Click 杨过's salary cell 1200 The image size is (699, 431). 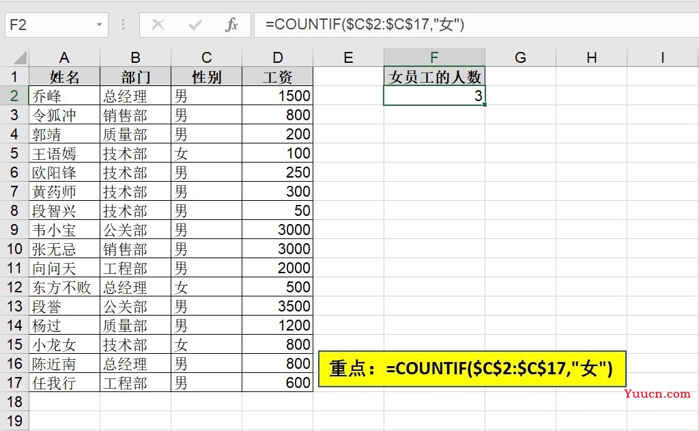point(278,325)
